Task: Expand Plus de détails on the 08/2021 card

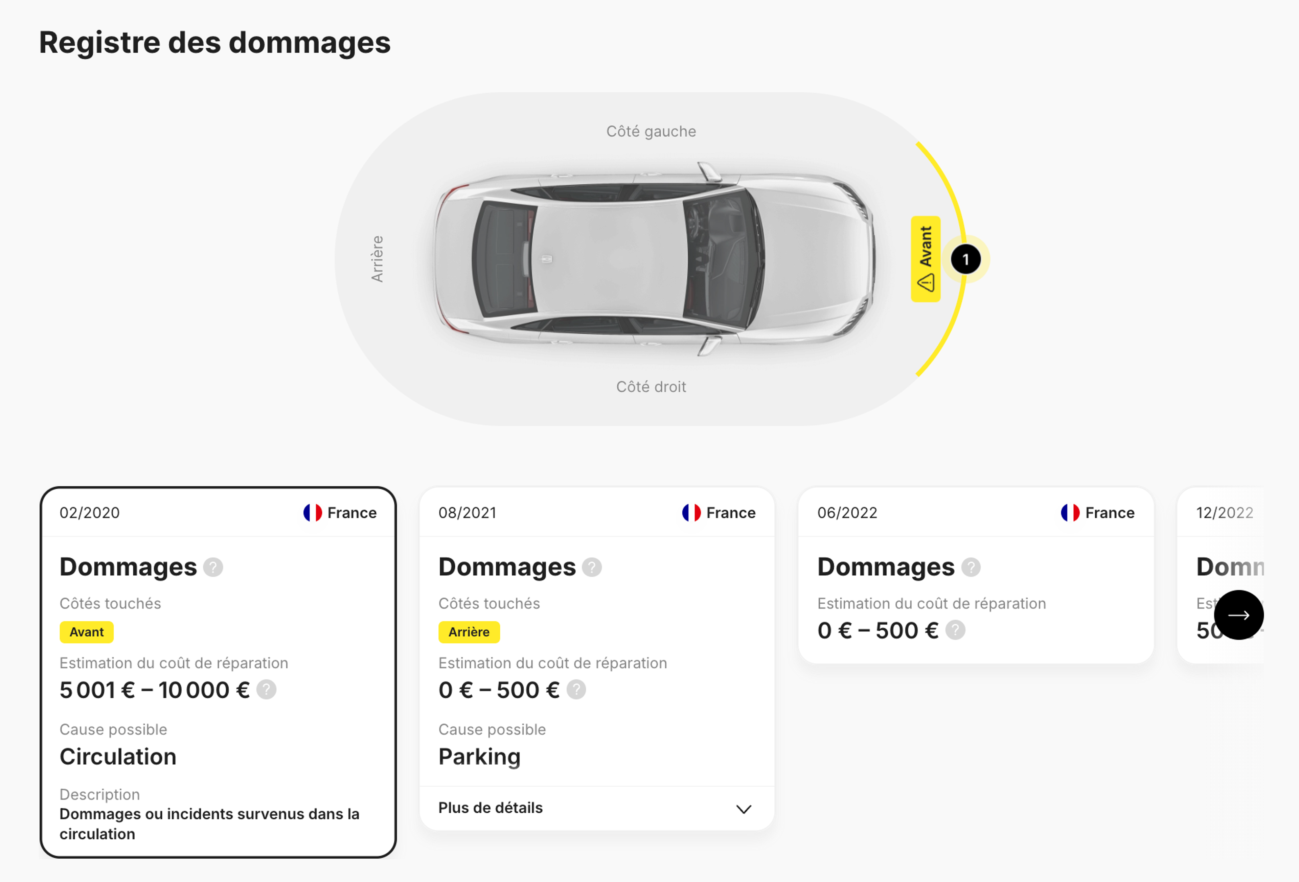Action: click(491, 808)
